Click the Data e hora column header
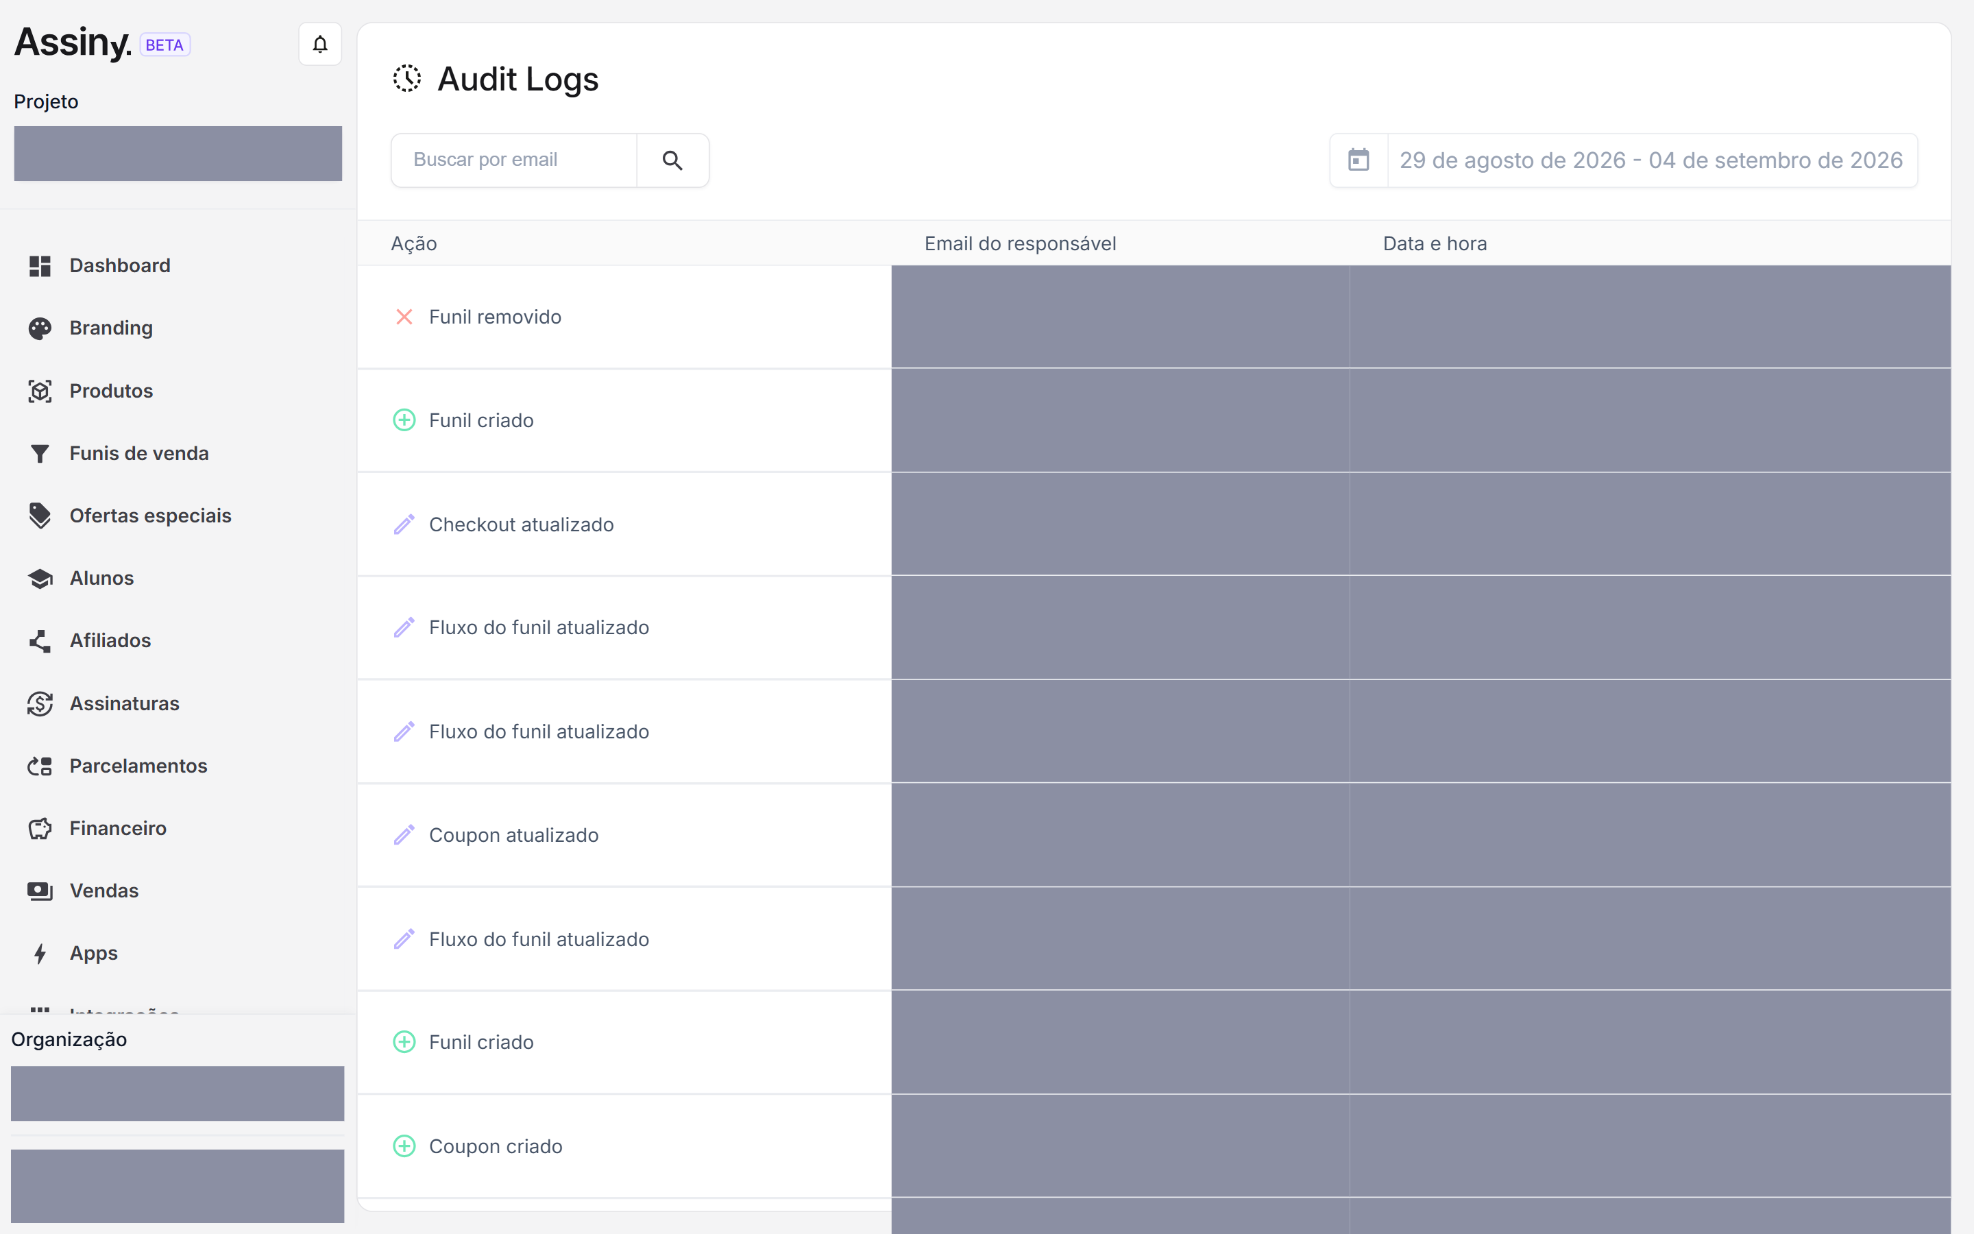The height and width of the screenshot is (1234, 1974). point(1435,244)
